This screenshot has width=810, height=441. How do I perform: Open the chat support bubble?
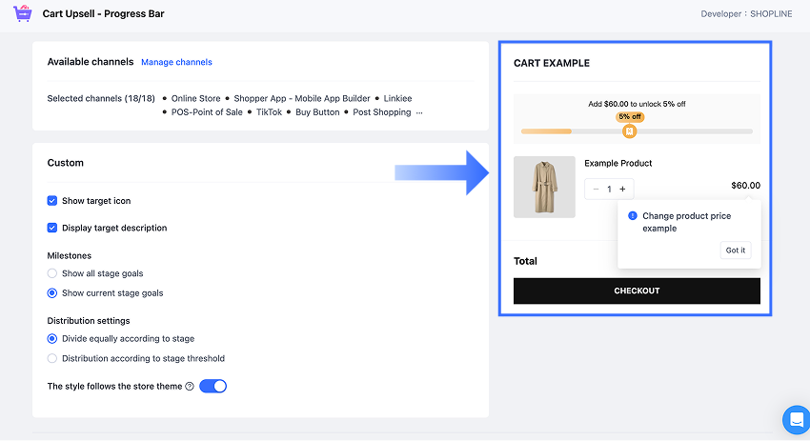click(796, 419)
